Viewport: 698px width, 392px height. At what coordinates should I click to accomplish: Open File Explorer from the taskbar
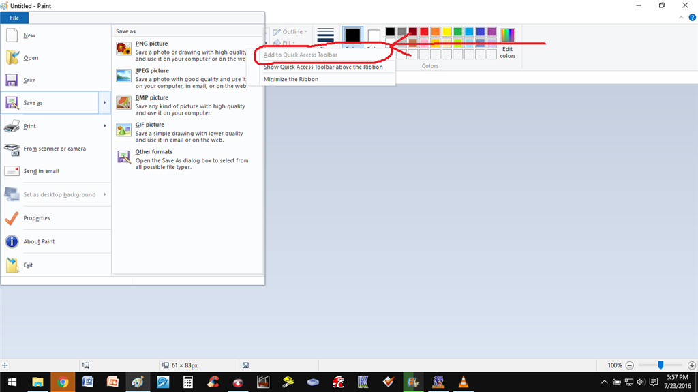38,382
